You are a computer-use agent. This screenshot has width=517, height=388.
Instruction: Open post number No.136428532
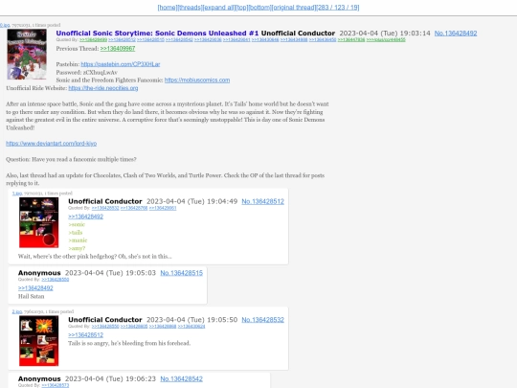pos(262,320)
